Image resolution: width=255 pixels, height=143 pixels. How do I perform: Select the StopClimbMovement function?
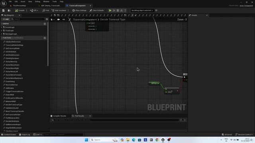click(x=13, y=128)
